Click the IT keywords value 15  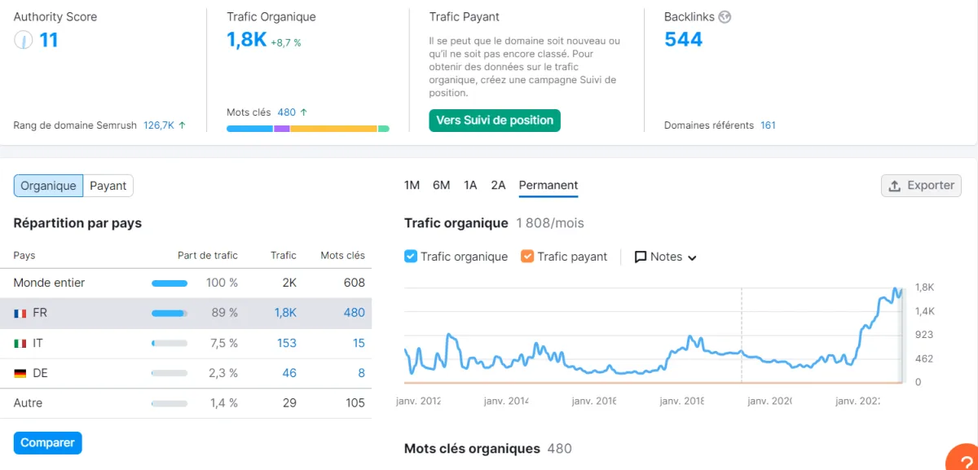pos(359,343)
